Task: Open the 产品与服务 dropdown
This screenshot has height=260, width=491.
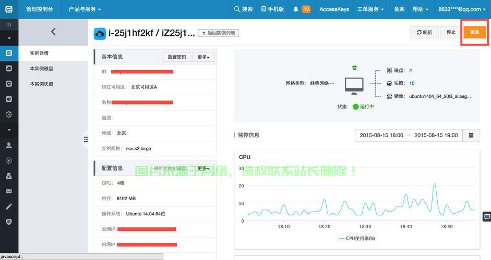Action: pyautogui.click(x=85, y=9)
